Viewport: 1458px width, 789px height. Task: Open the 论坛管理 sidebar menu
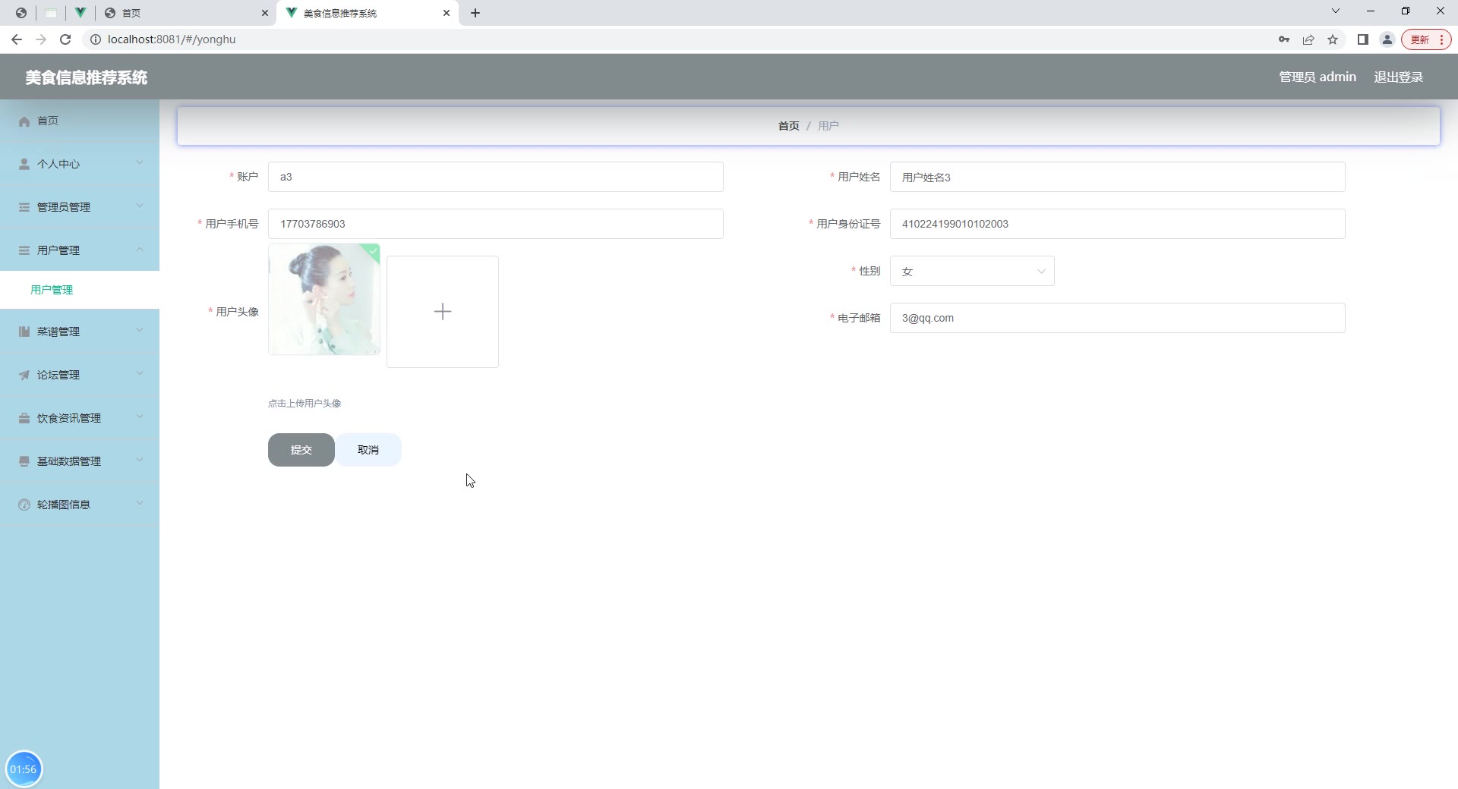[x=80, y=375]
